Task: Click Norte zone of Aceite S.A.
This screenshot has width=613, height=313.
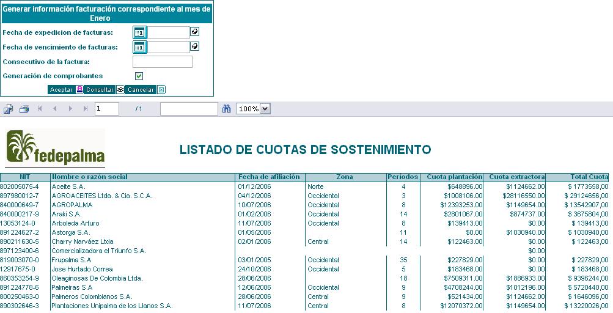Action: [x=315, y=186]
